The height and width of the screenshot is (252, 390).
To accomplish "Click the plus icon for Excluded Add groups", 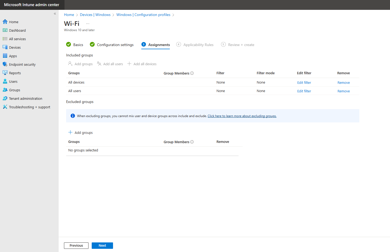I will pos(70,132).
